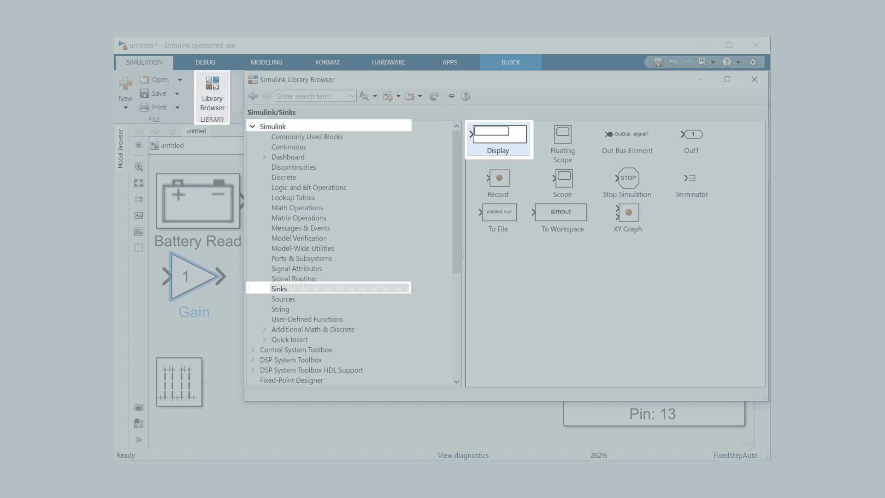This screenshot has height=498, width=885.
Task: Select the XY Graph block
Action: click(628, 213)
